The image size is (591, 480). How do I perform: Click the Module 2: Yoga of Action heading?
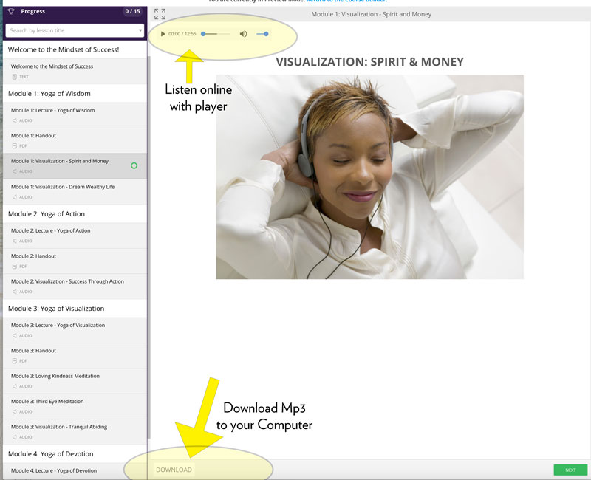(x=47, y=214)
